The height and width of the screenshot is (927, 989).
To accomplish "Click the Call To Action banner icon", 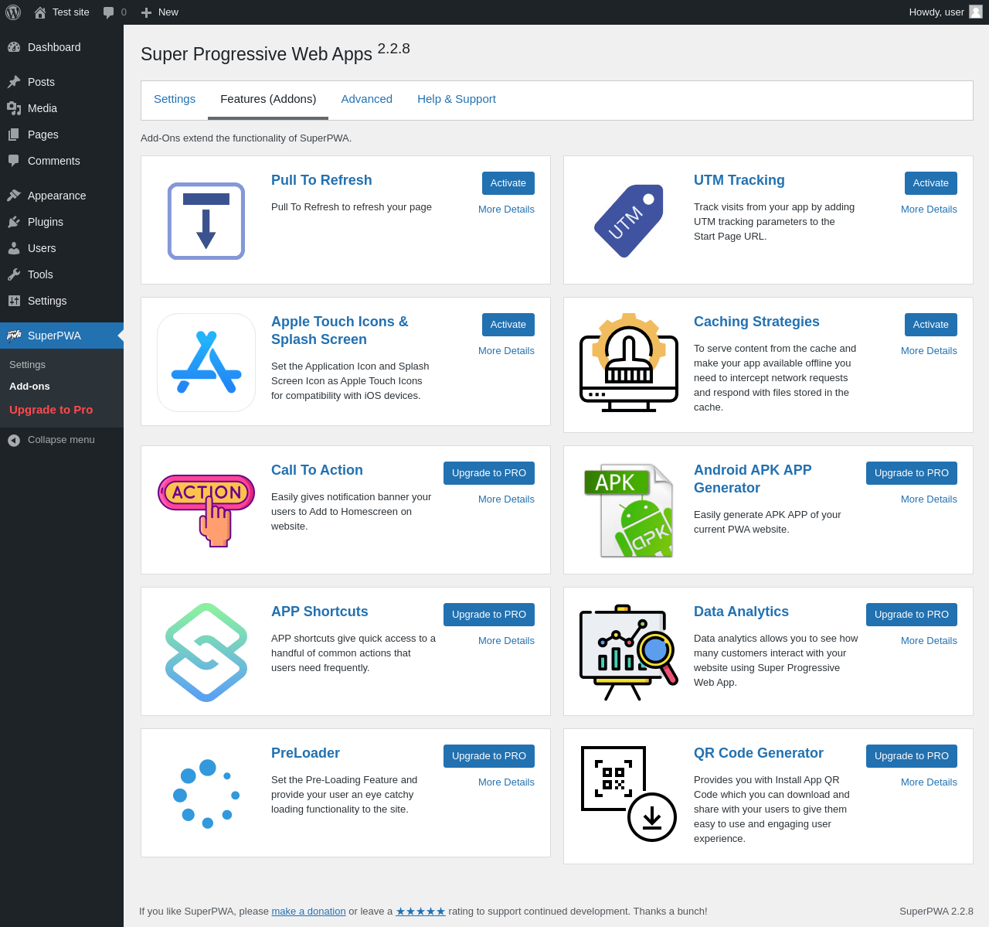I will coord(206,511).
